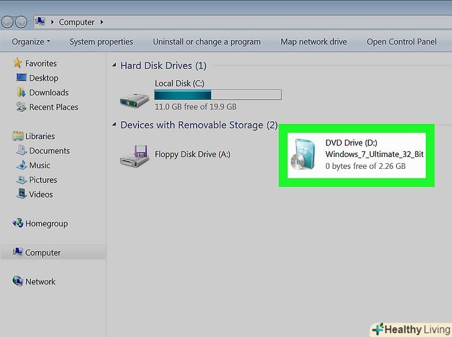Open Downloads in navigation pane

coord(48,92)
